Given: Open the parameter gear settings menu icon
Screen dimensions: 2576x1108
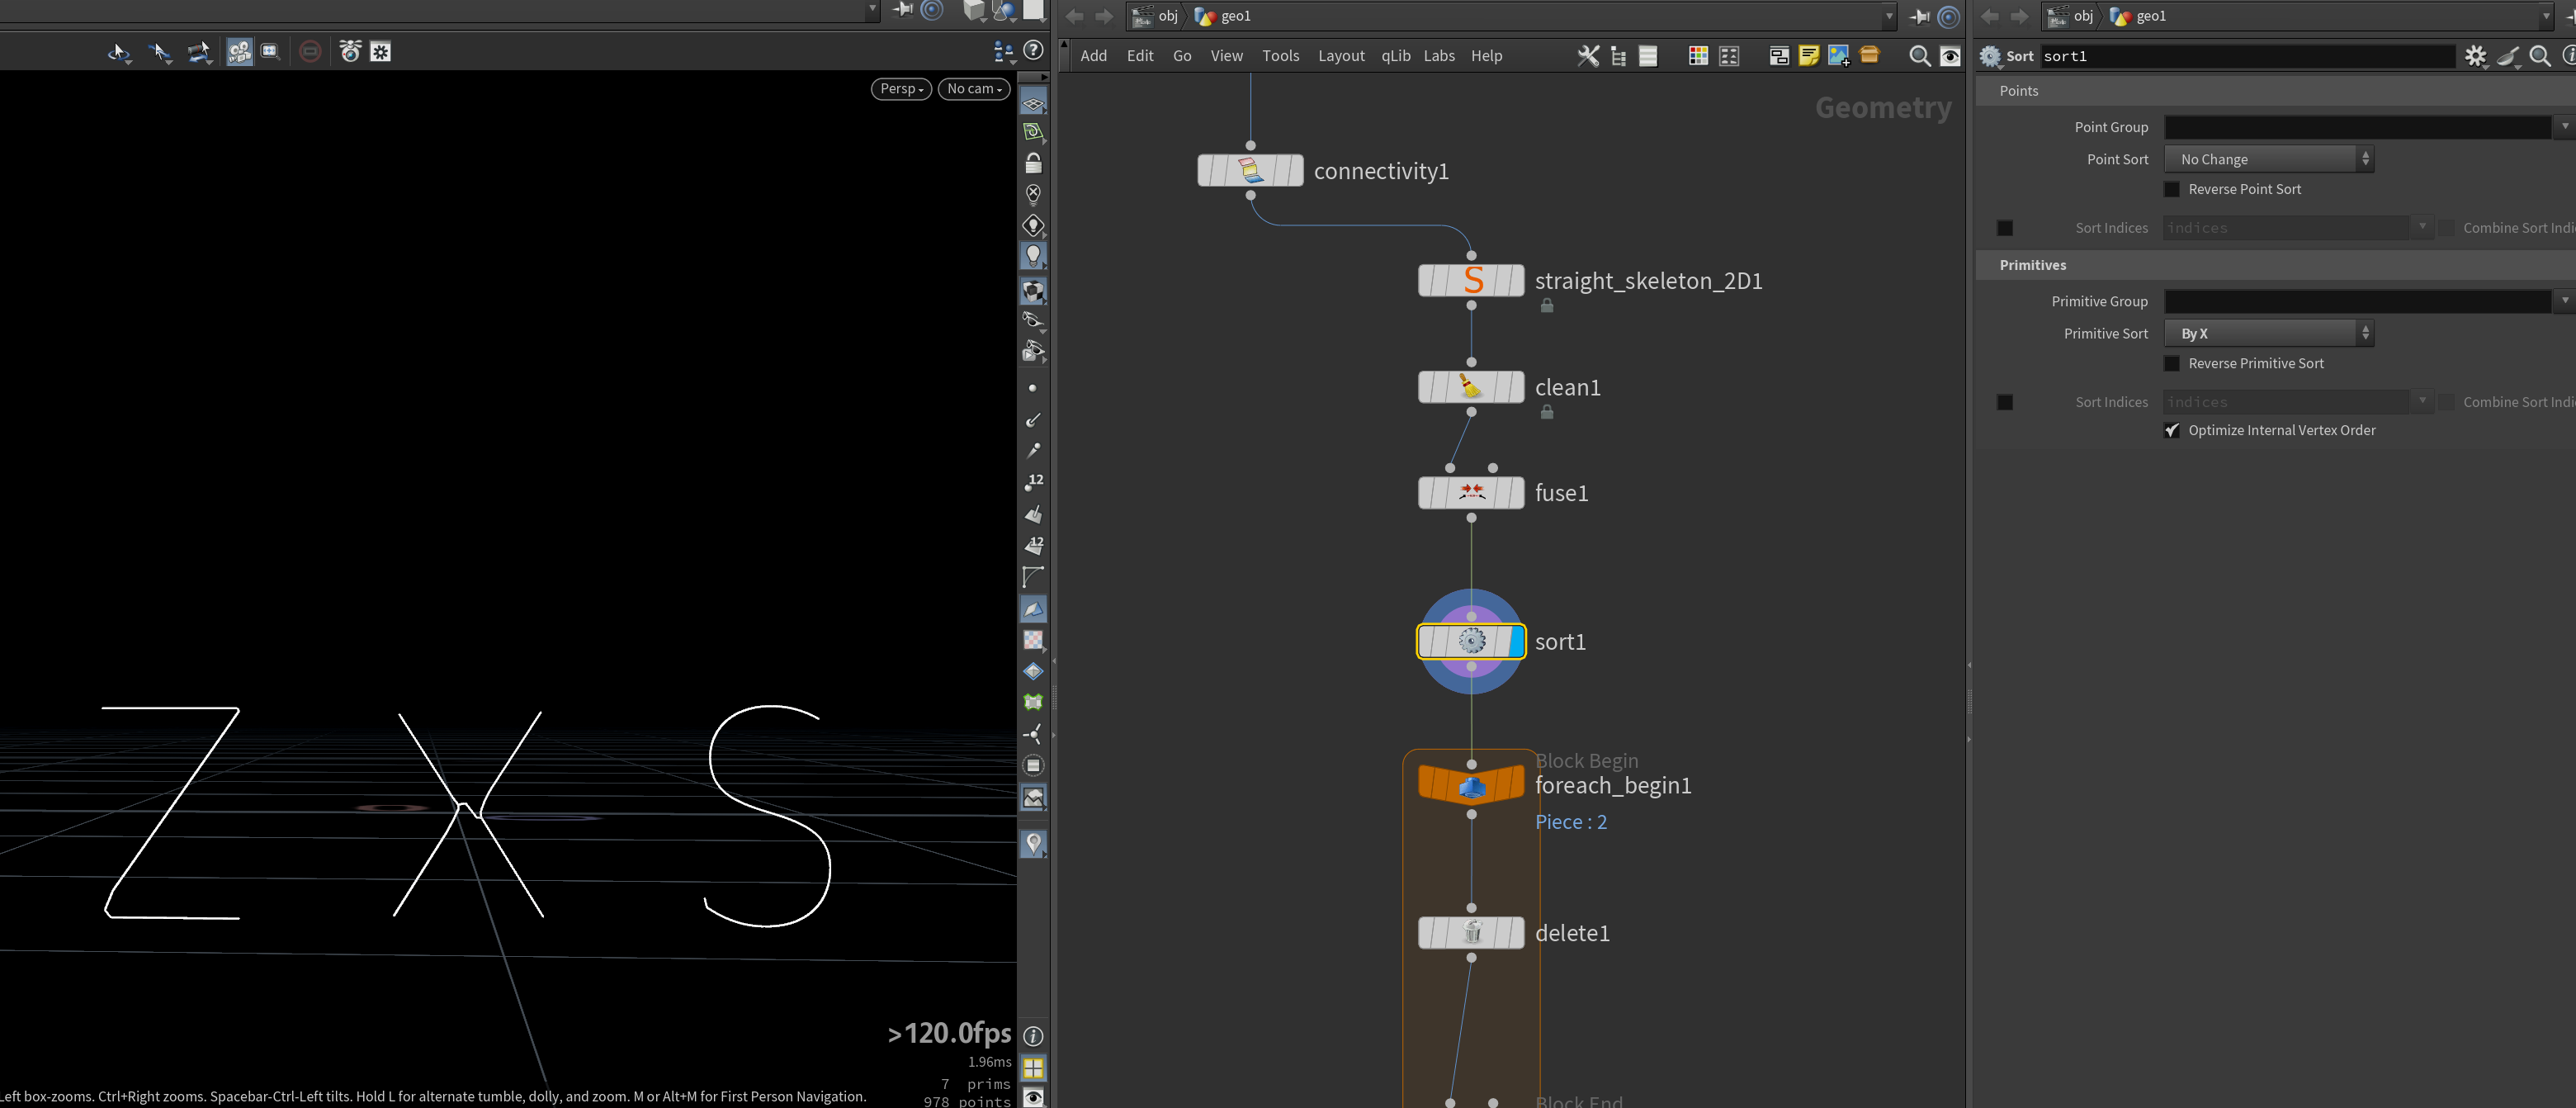Looking at the screenshot, I should (x=2475, y=56).
